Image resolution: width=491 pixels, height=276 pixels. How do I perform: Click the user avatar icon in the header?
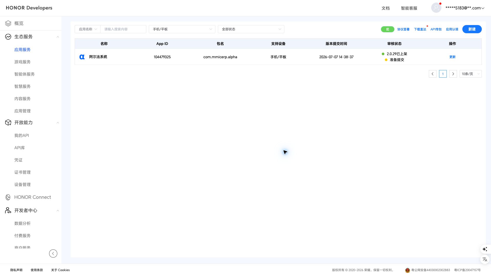(436, 8)
